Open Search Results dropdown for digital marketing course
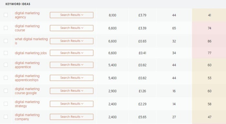This screenshot has height=124, width=226. click(72, 28)
